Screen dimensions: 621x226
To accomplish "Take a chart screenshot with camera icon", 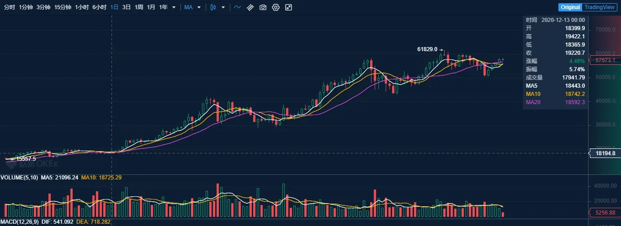I will click(x=263, y=7).
